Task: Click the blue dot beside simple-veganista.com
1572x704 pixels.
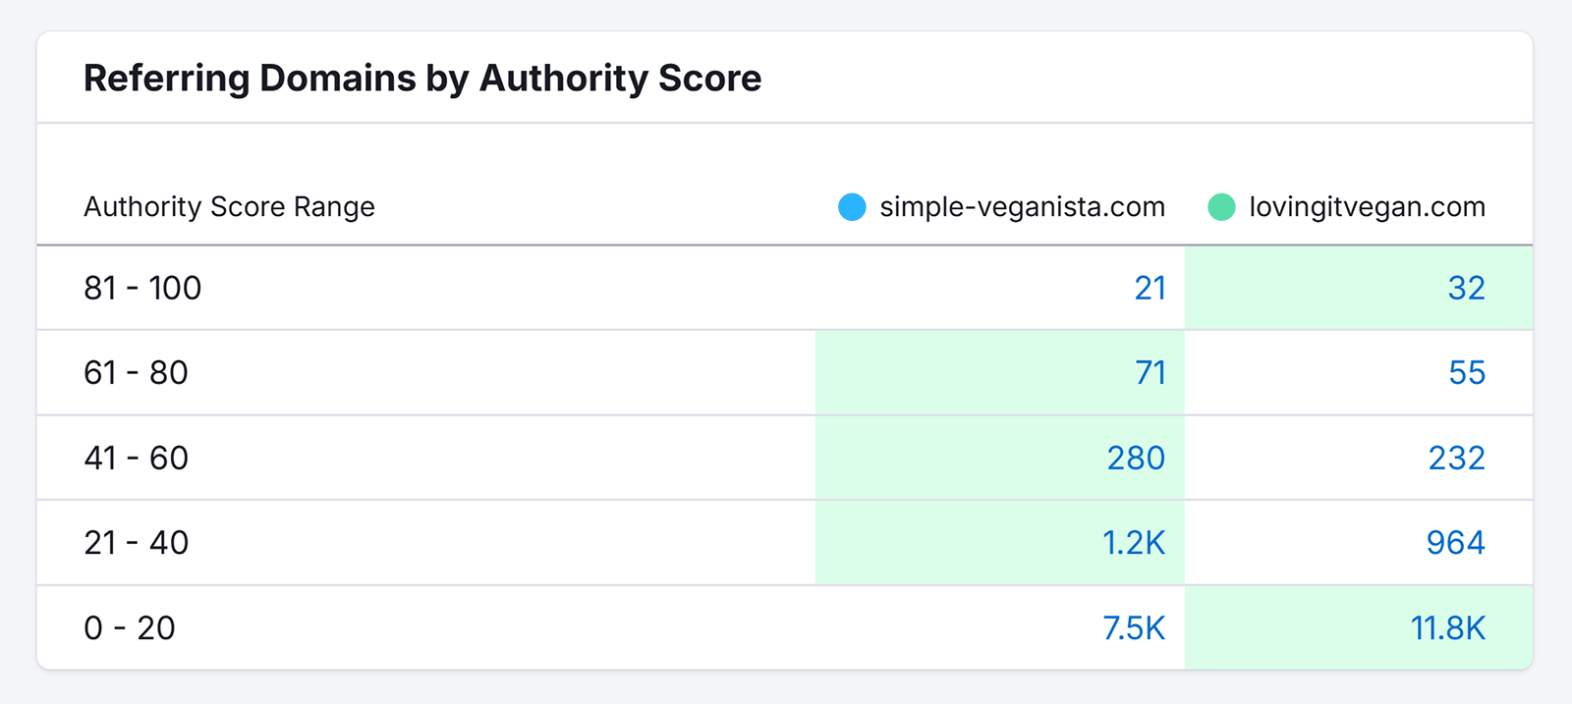Action: click(852, 207)
